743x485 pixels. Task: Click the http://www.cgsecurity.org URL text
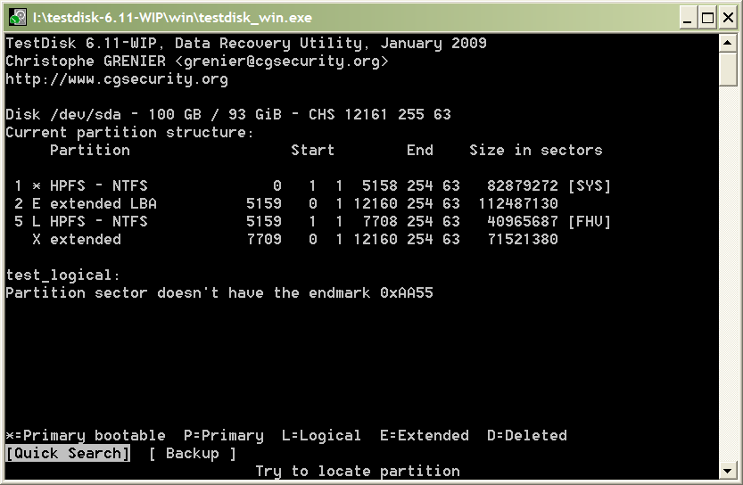(x=117, y=79)
